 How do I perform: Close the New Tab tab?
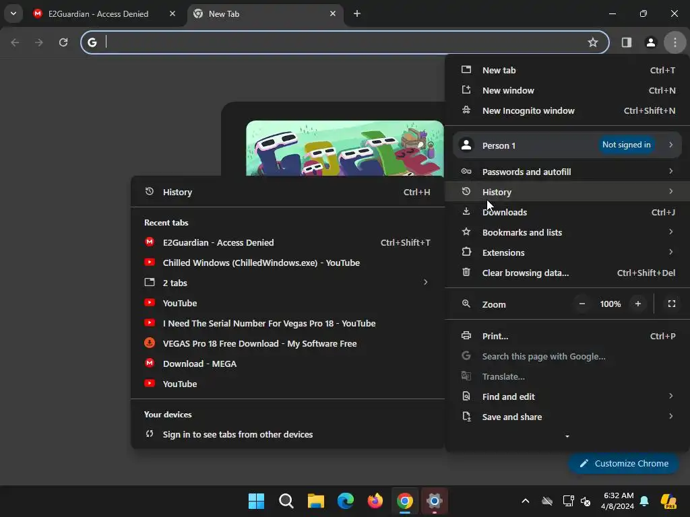point(333,13)
